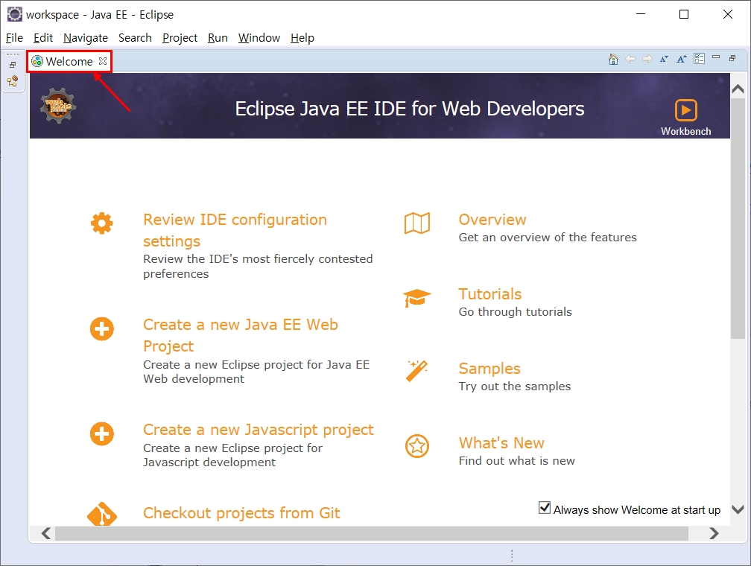Open the Search menu
The width and height of the screenshot is (751, 566).
point(135,38)
